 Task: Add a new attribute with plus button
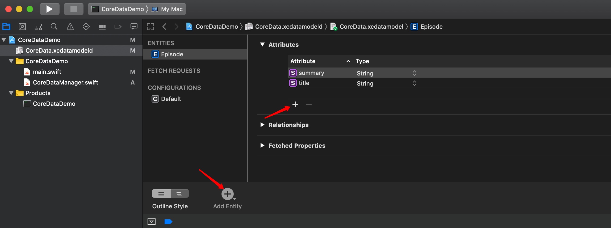pos(295,104)
